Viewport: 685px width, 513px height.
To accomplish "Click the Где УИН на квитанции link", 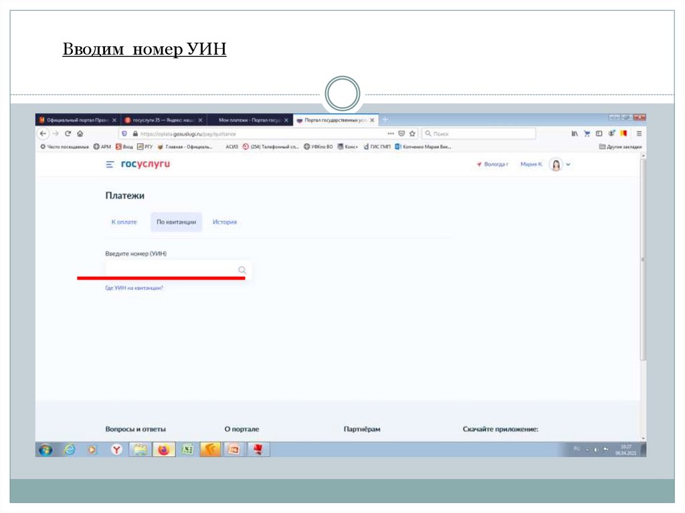I will (x=134, y=288).
